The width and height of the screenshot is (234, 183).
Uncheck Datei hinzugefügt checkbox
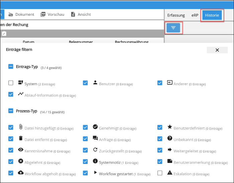coord(11,127)
